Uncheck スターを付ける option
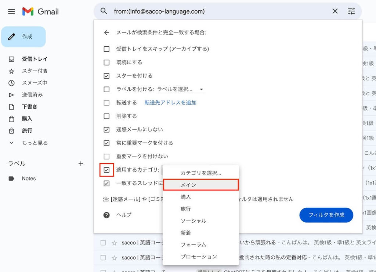376x272 pixels. (106, 76)
